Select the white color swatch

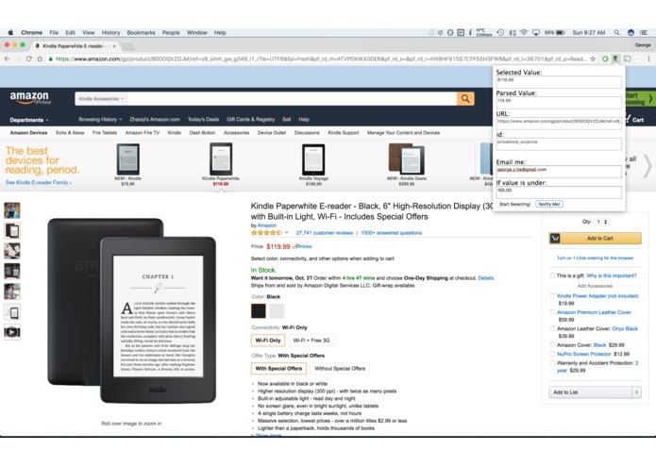point(277,311)
